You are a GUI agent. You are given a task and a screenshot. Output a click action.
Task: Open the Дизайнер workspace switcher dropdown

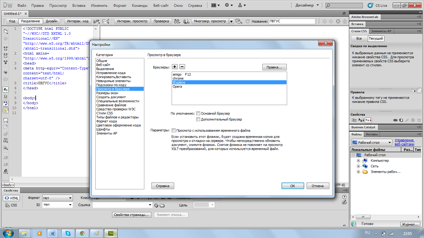(x=307, y=5)
